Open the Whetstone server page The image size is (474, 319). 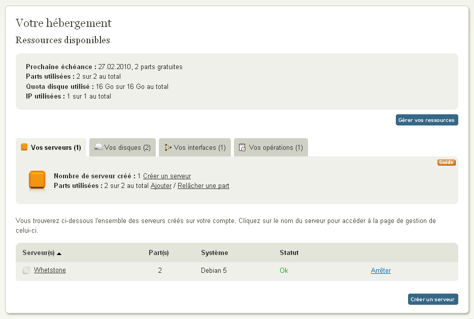click(50, 270)
